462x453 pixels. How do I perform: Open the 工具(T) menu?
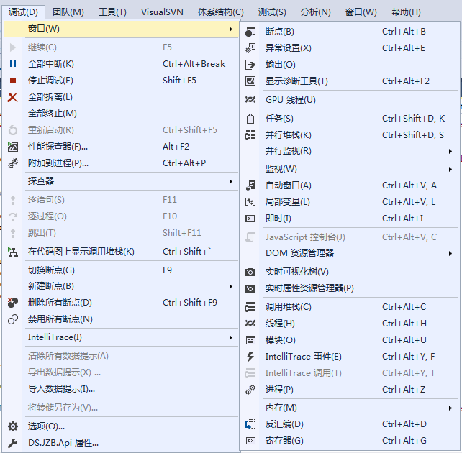(112, 12)
